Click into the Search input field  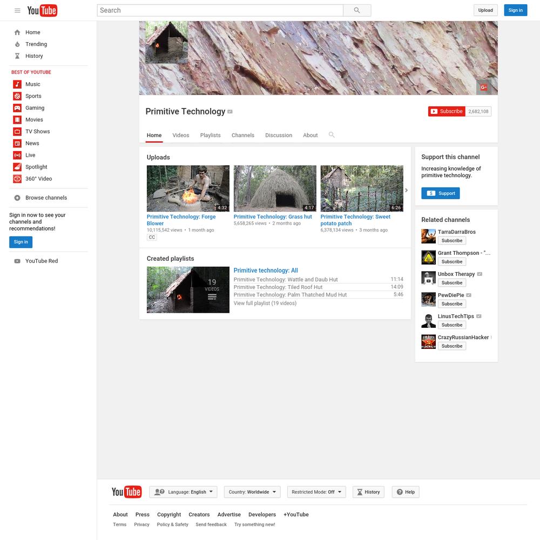coord(220,10)
